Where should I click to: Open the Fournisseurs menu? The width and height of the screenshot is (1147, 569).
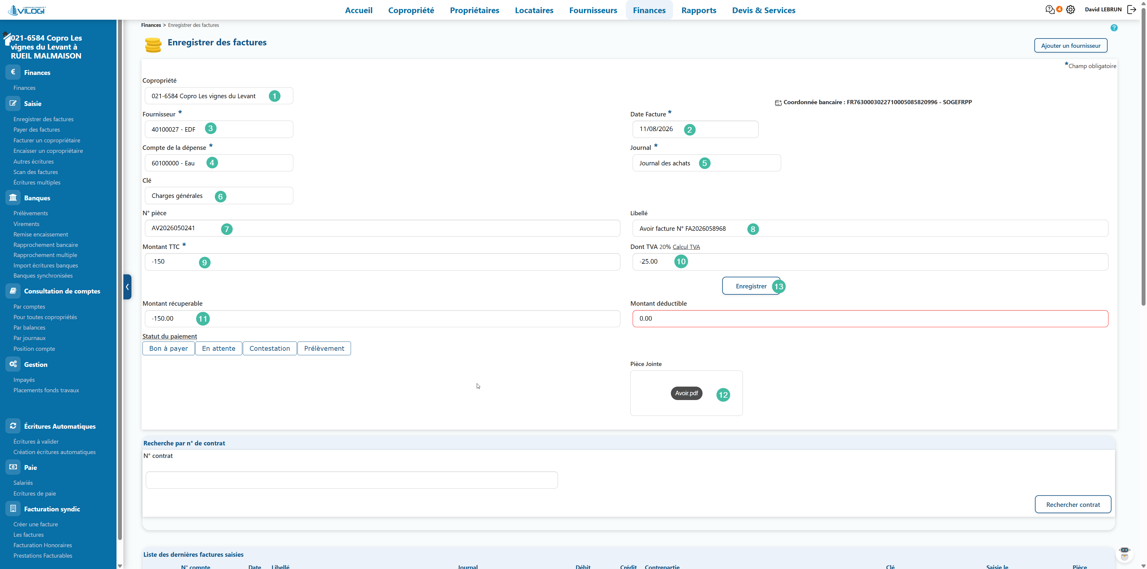[593, 10]
